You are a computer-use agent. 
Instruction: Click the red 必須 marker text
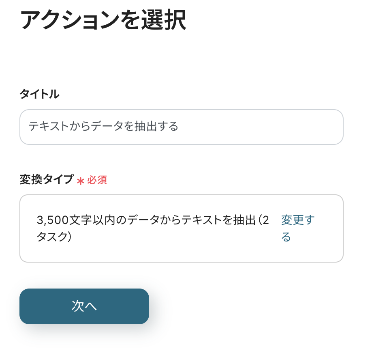tap(97, 180)
